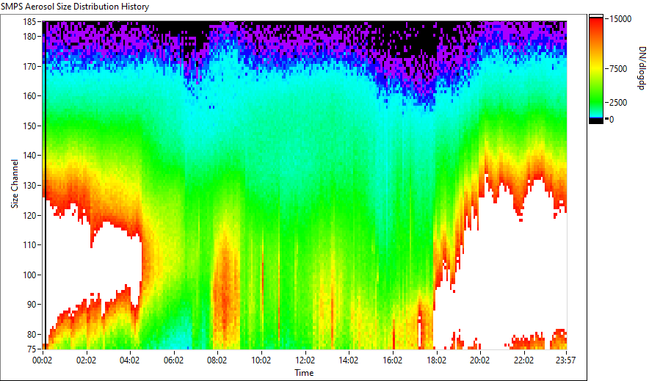Click the 06:02 time tick label
This screenshot has height=381, width=649.
(x=173, y=360)
